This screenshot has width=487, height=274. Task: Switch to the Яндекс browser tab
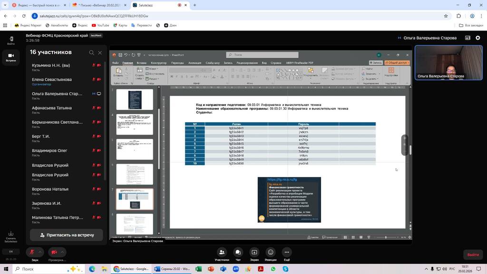tap(38, 5)
